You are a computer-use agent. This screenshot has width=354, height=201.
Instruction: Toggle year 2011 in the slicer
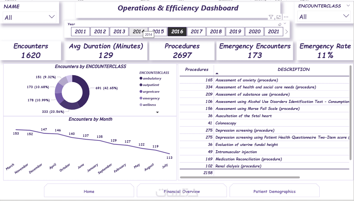[x=81, y=32]
